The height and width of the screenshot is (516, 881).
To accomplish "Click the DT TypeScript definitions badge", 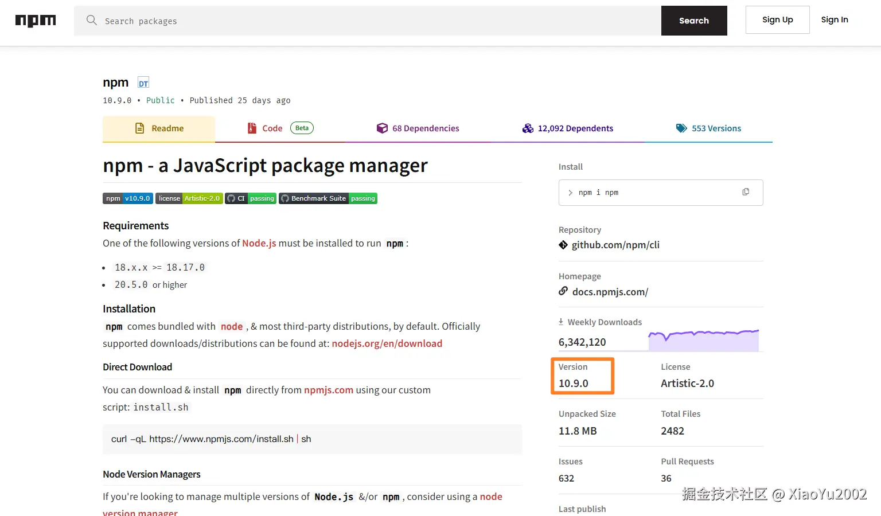I will pos(143,83).
